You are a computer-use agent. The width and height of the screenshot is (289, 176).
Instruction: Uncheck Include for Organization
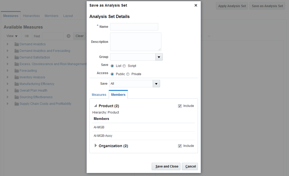tap(180, 146)
